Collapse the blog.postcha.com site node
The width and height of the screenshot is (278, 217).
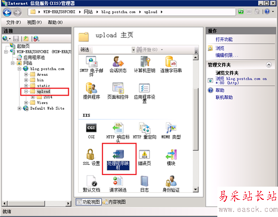(19, 69)
